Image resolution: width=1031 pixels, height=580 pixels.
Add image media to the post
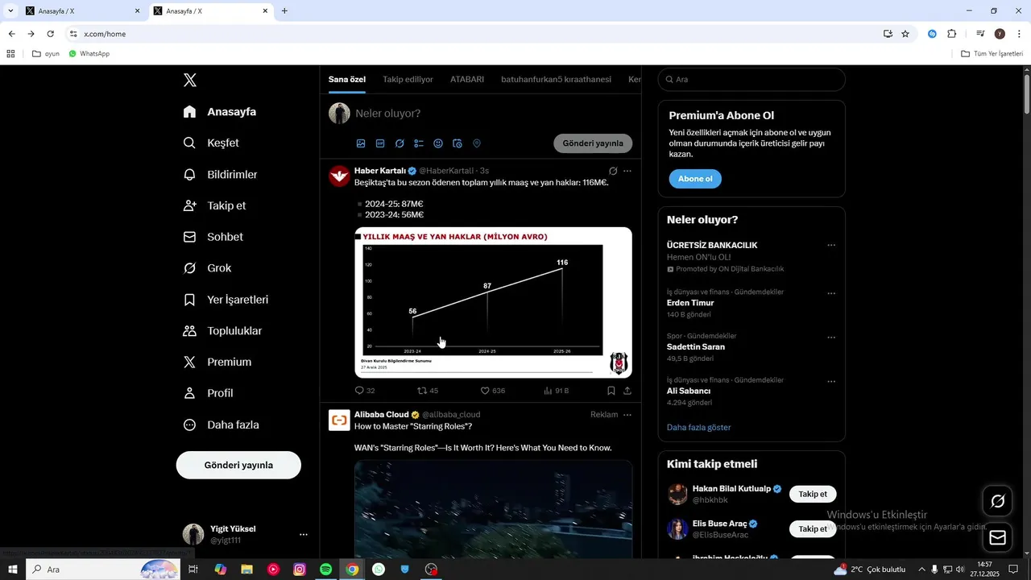point(361,143)
